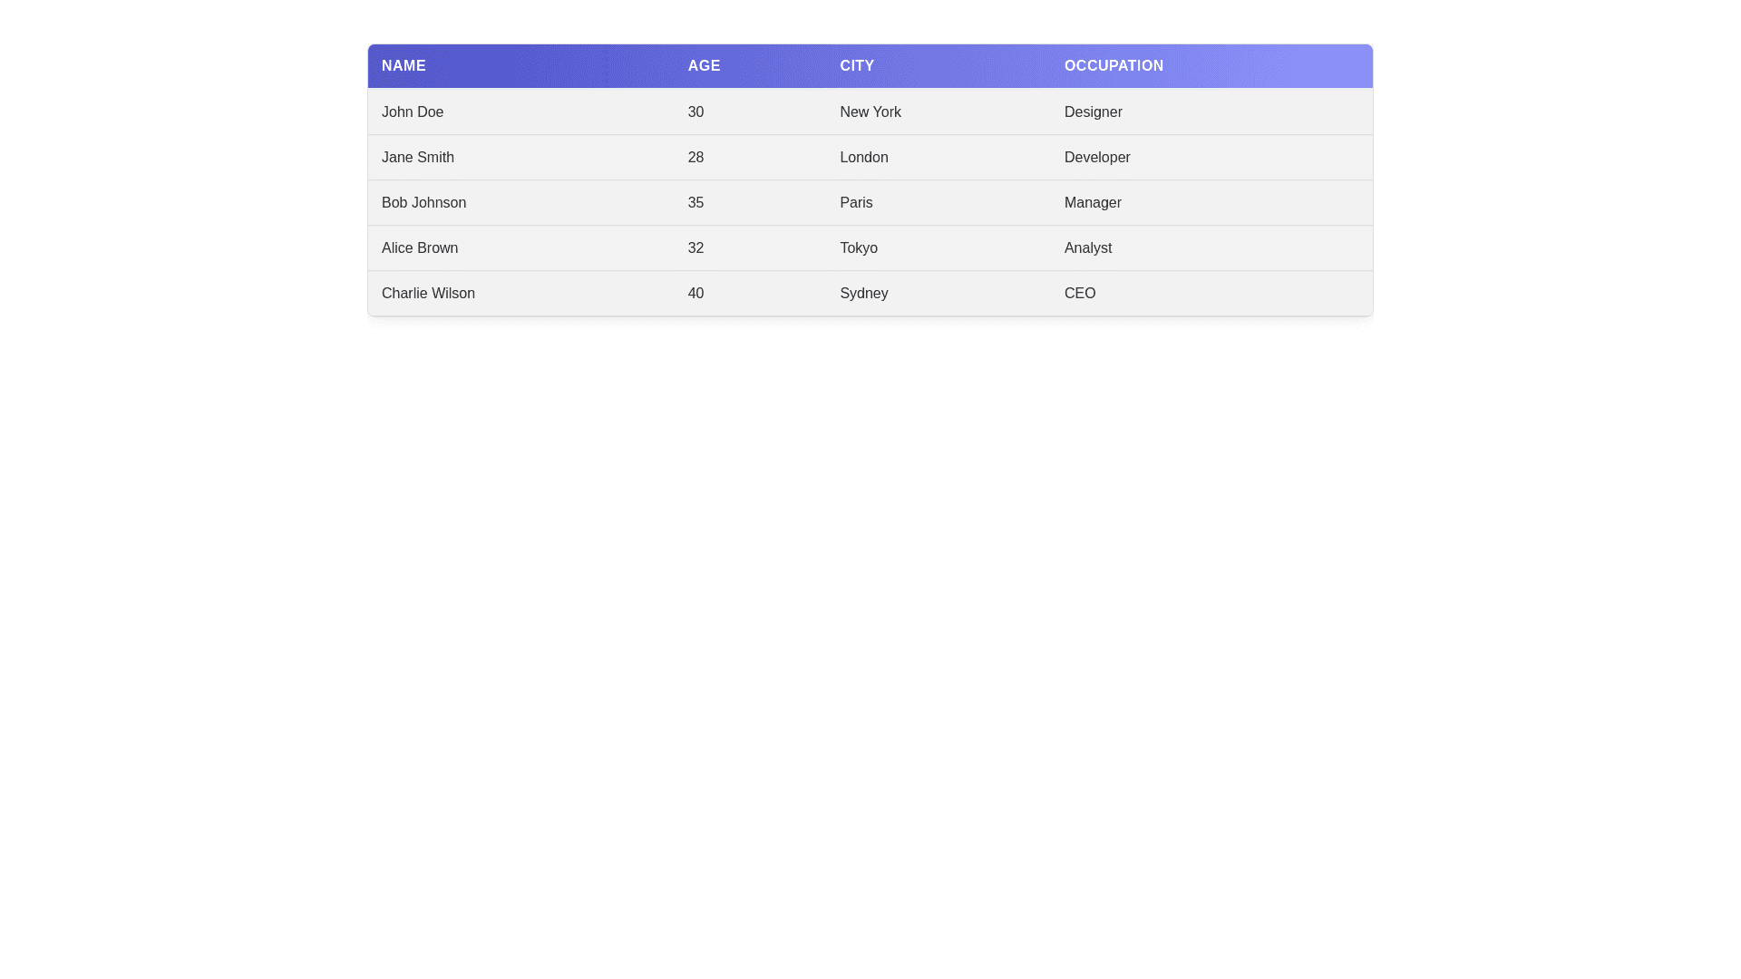Viewport: 1741px width, 979px height.
Task: Select the Charlie Wilson name cell
Action: click(427, 294)
